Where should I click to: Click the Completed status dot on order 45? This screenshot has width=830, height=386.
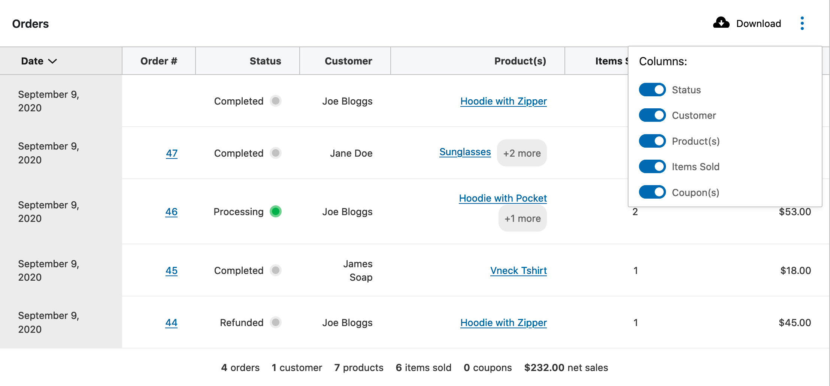(x=276, y=270)
